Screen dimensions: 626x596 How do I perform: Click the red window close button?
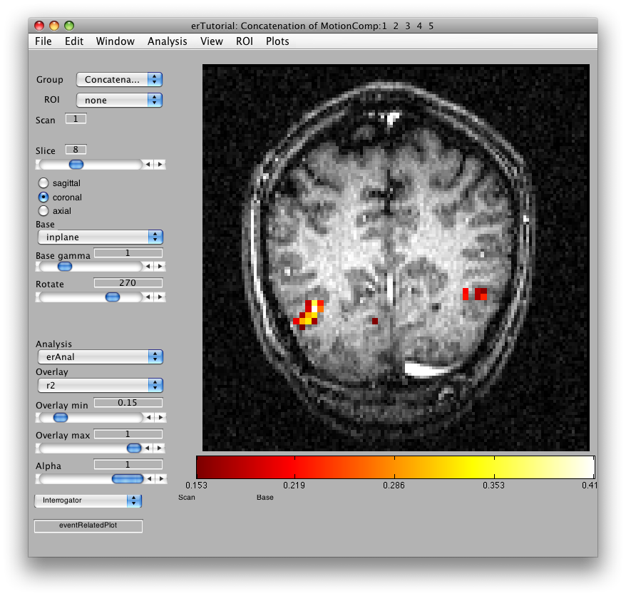tap(39, 26)
